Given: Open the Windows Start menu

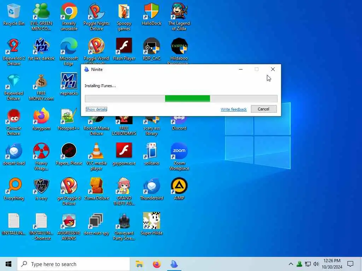Looking at the screenshot, I should click(x=8, y=264).
